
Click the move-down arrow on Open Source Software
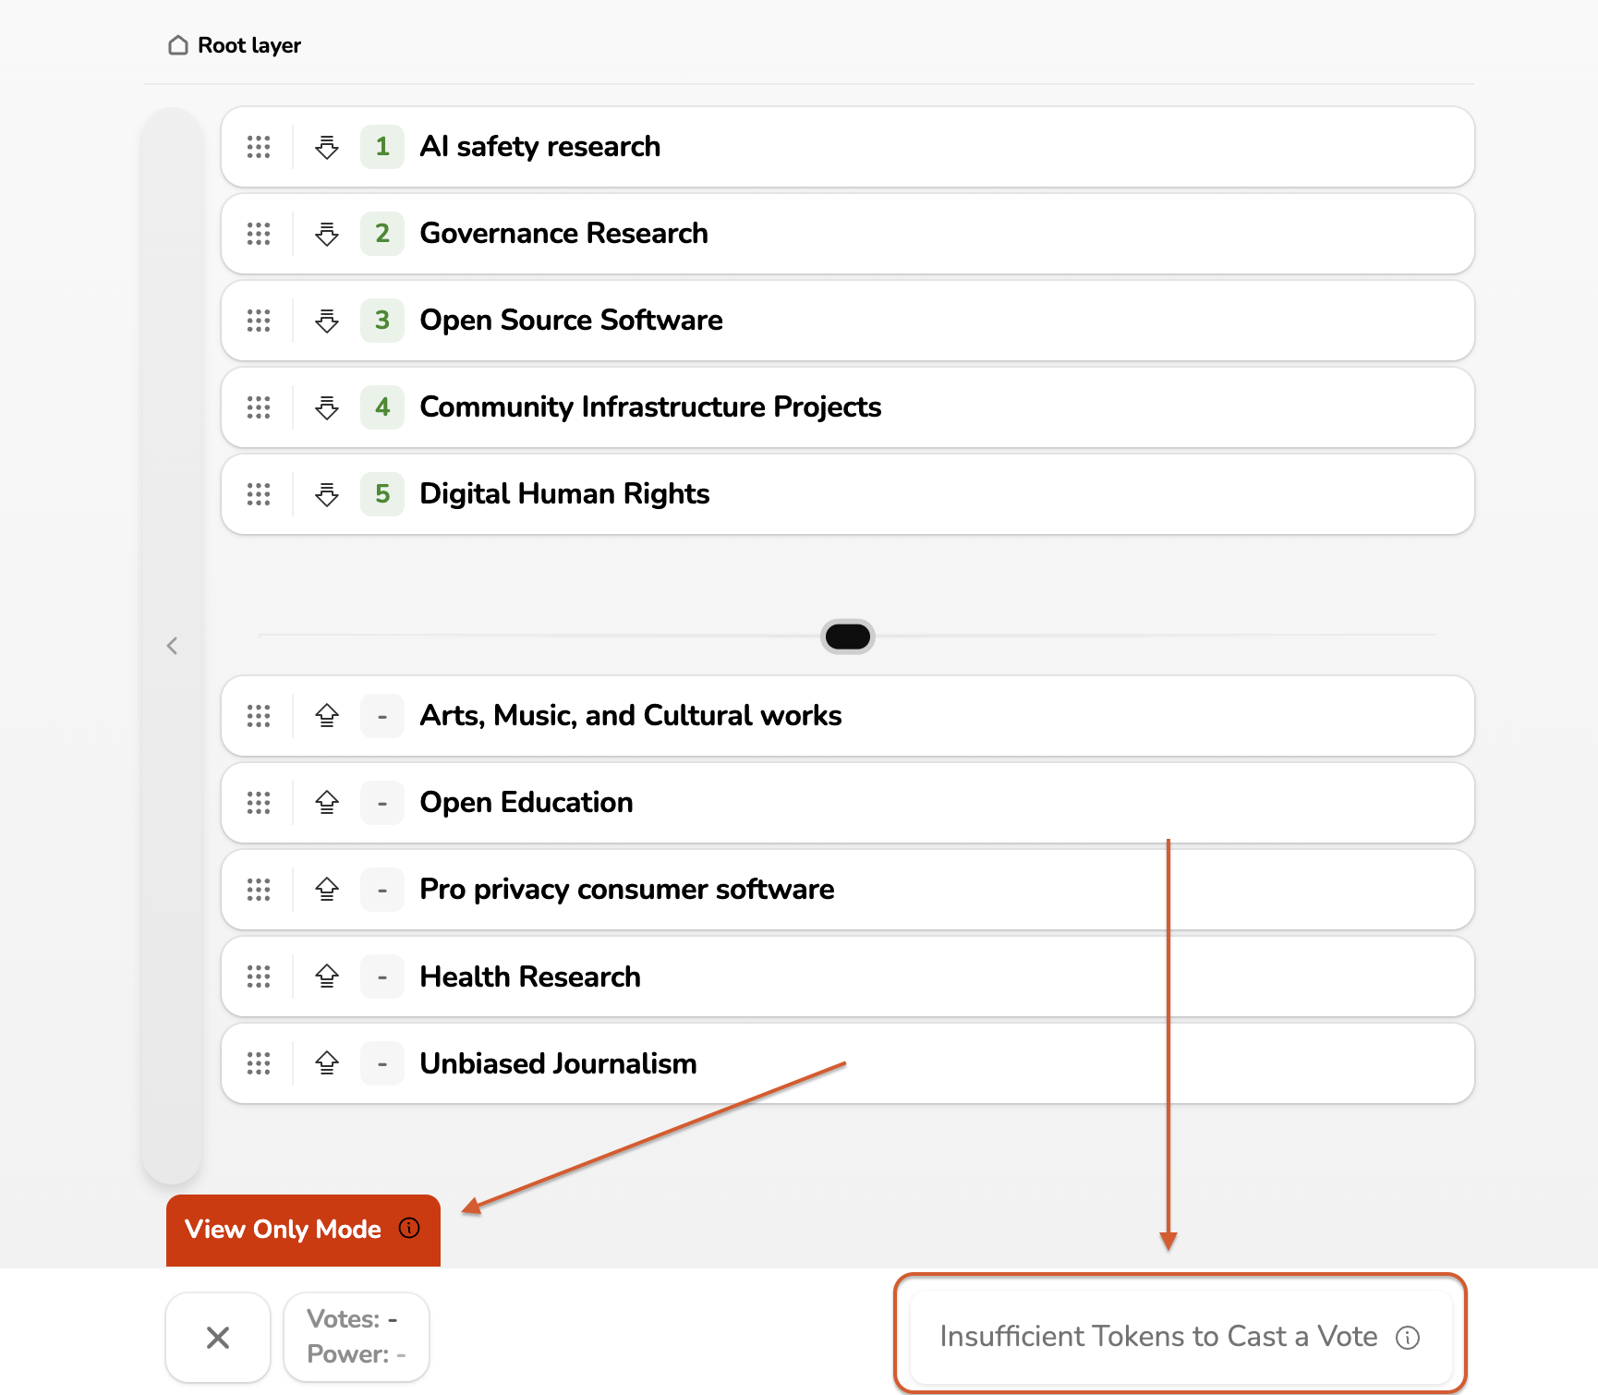pyautogui.click(x=327, y=321)
